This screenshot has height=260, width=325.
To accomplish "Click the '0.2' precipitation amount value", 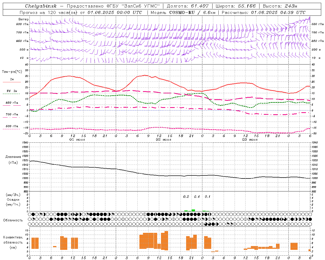I will [x=186, y=197].
